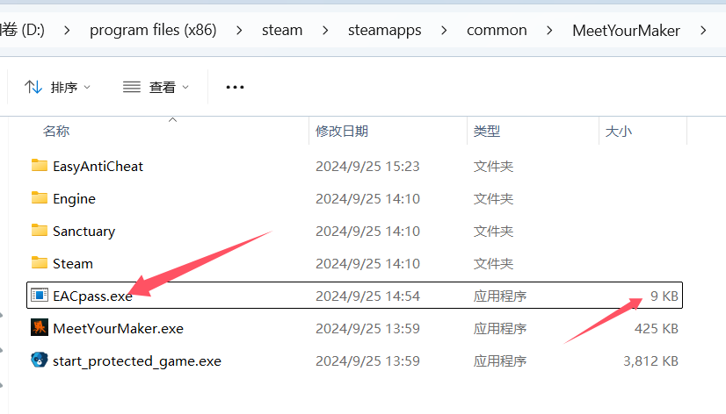Select the MeetYourMaker.exe file name
Screen dimensions: 726x414
[x=118, y=329]
